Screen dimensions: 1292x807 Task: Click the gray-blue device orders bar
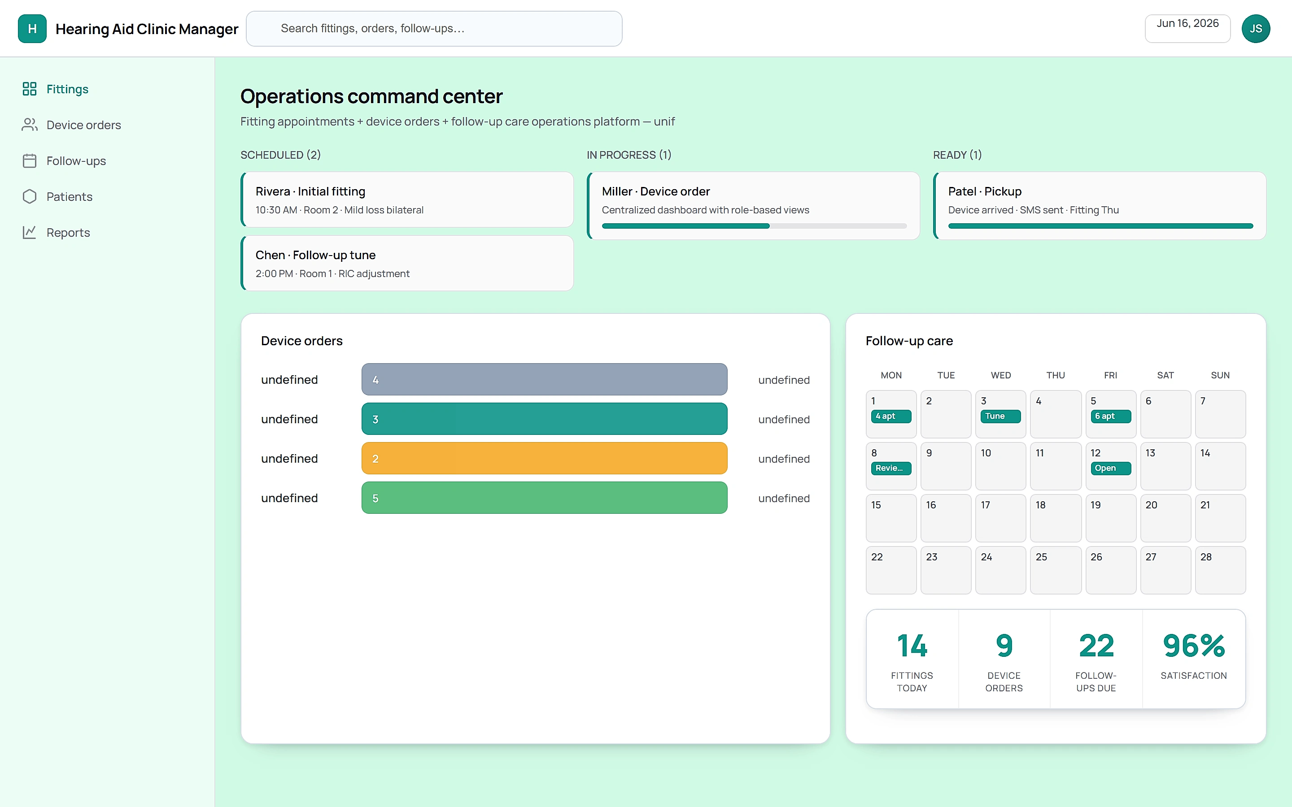click(x=544, y=379)
